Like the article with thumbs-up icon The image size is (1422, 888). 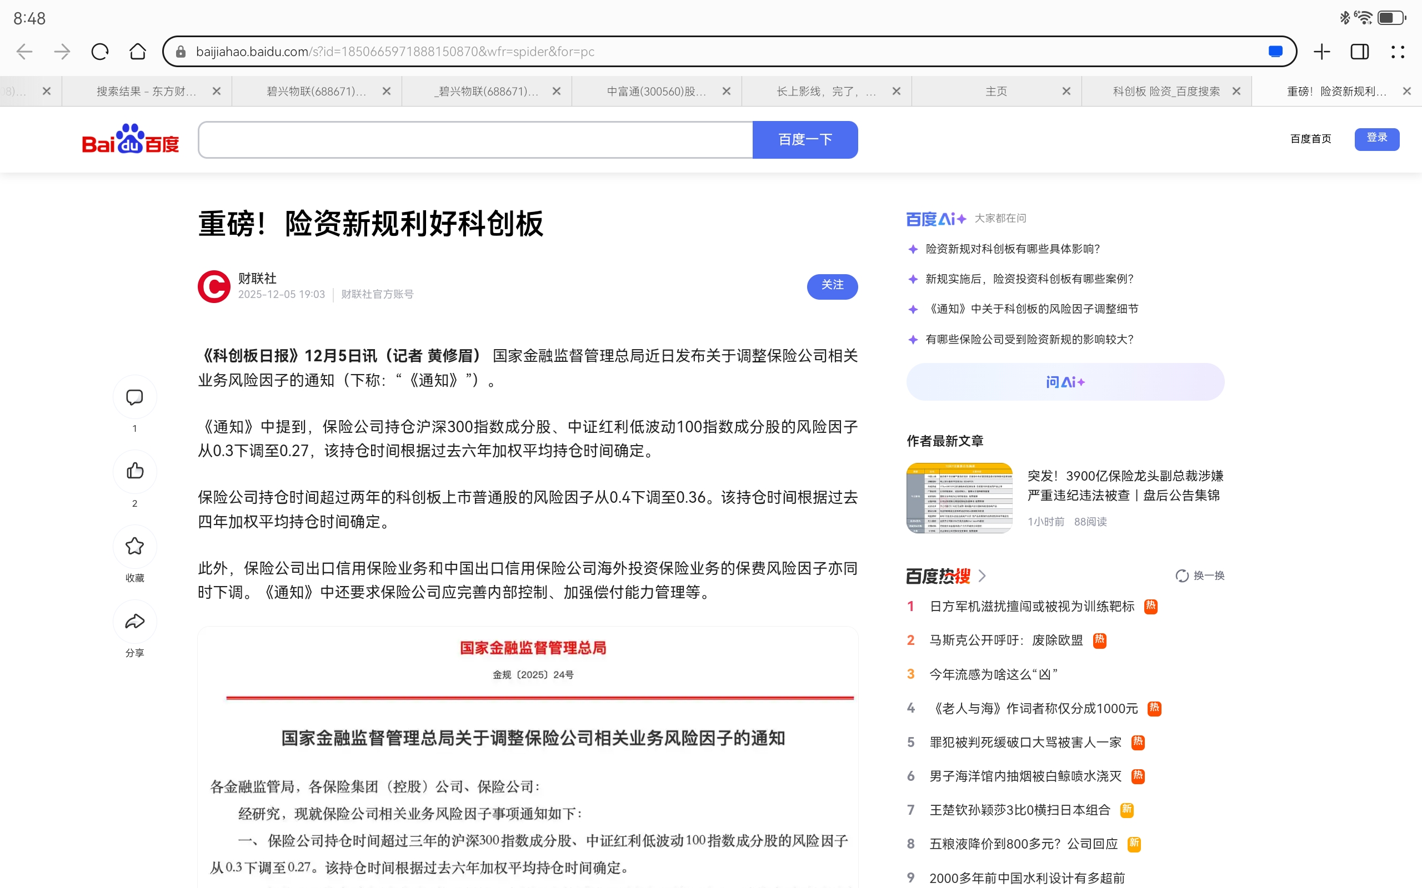coord(134,471)
